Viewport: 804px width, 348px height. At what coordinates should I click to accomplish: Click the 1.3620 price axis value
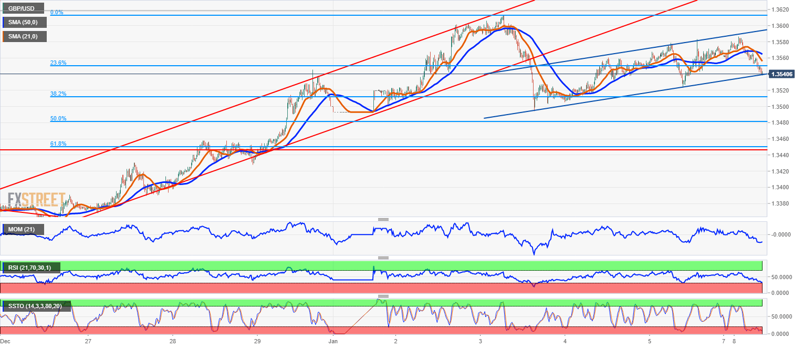click(780, 9)
